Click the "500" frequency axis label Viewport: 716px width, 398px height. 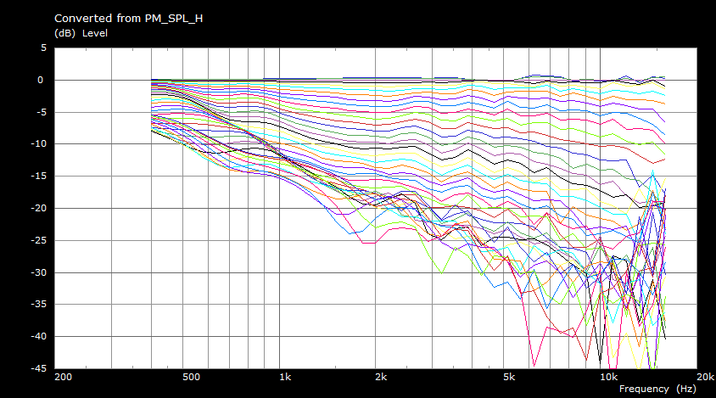tap(191, 377)
